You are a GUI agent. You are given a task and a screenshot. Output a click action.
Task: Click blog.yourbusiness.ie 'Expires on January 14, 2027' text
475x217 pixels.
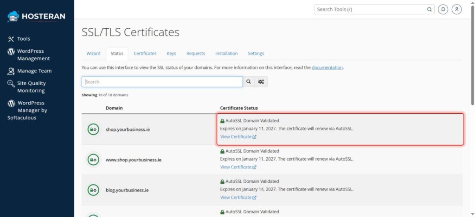tap(249, 190)
